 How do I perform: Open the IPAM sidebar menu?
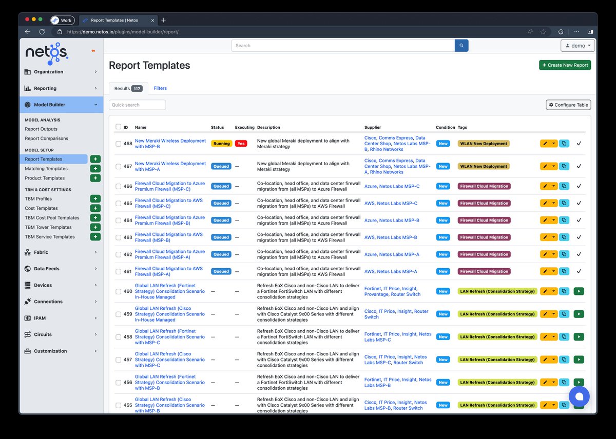pos(61,318)
